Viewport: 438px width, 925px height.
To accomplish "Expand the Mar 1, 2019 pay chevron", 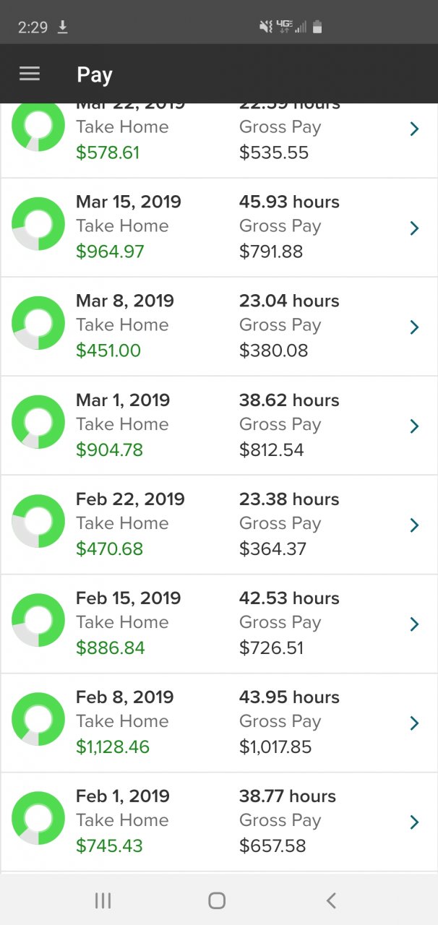I will pos(414,426).
